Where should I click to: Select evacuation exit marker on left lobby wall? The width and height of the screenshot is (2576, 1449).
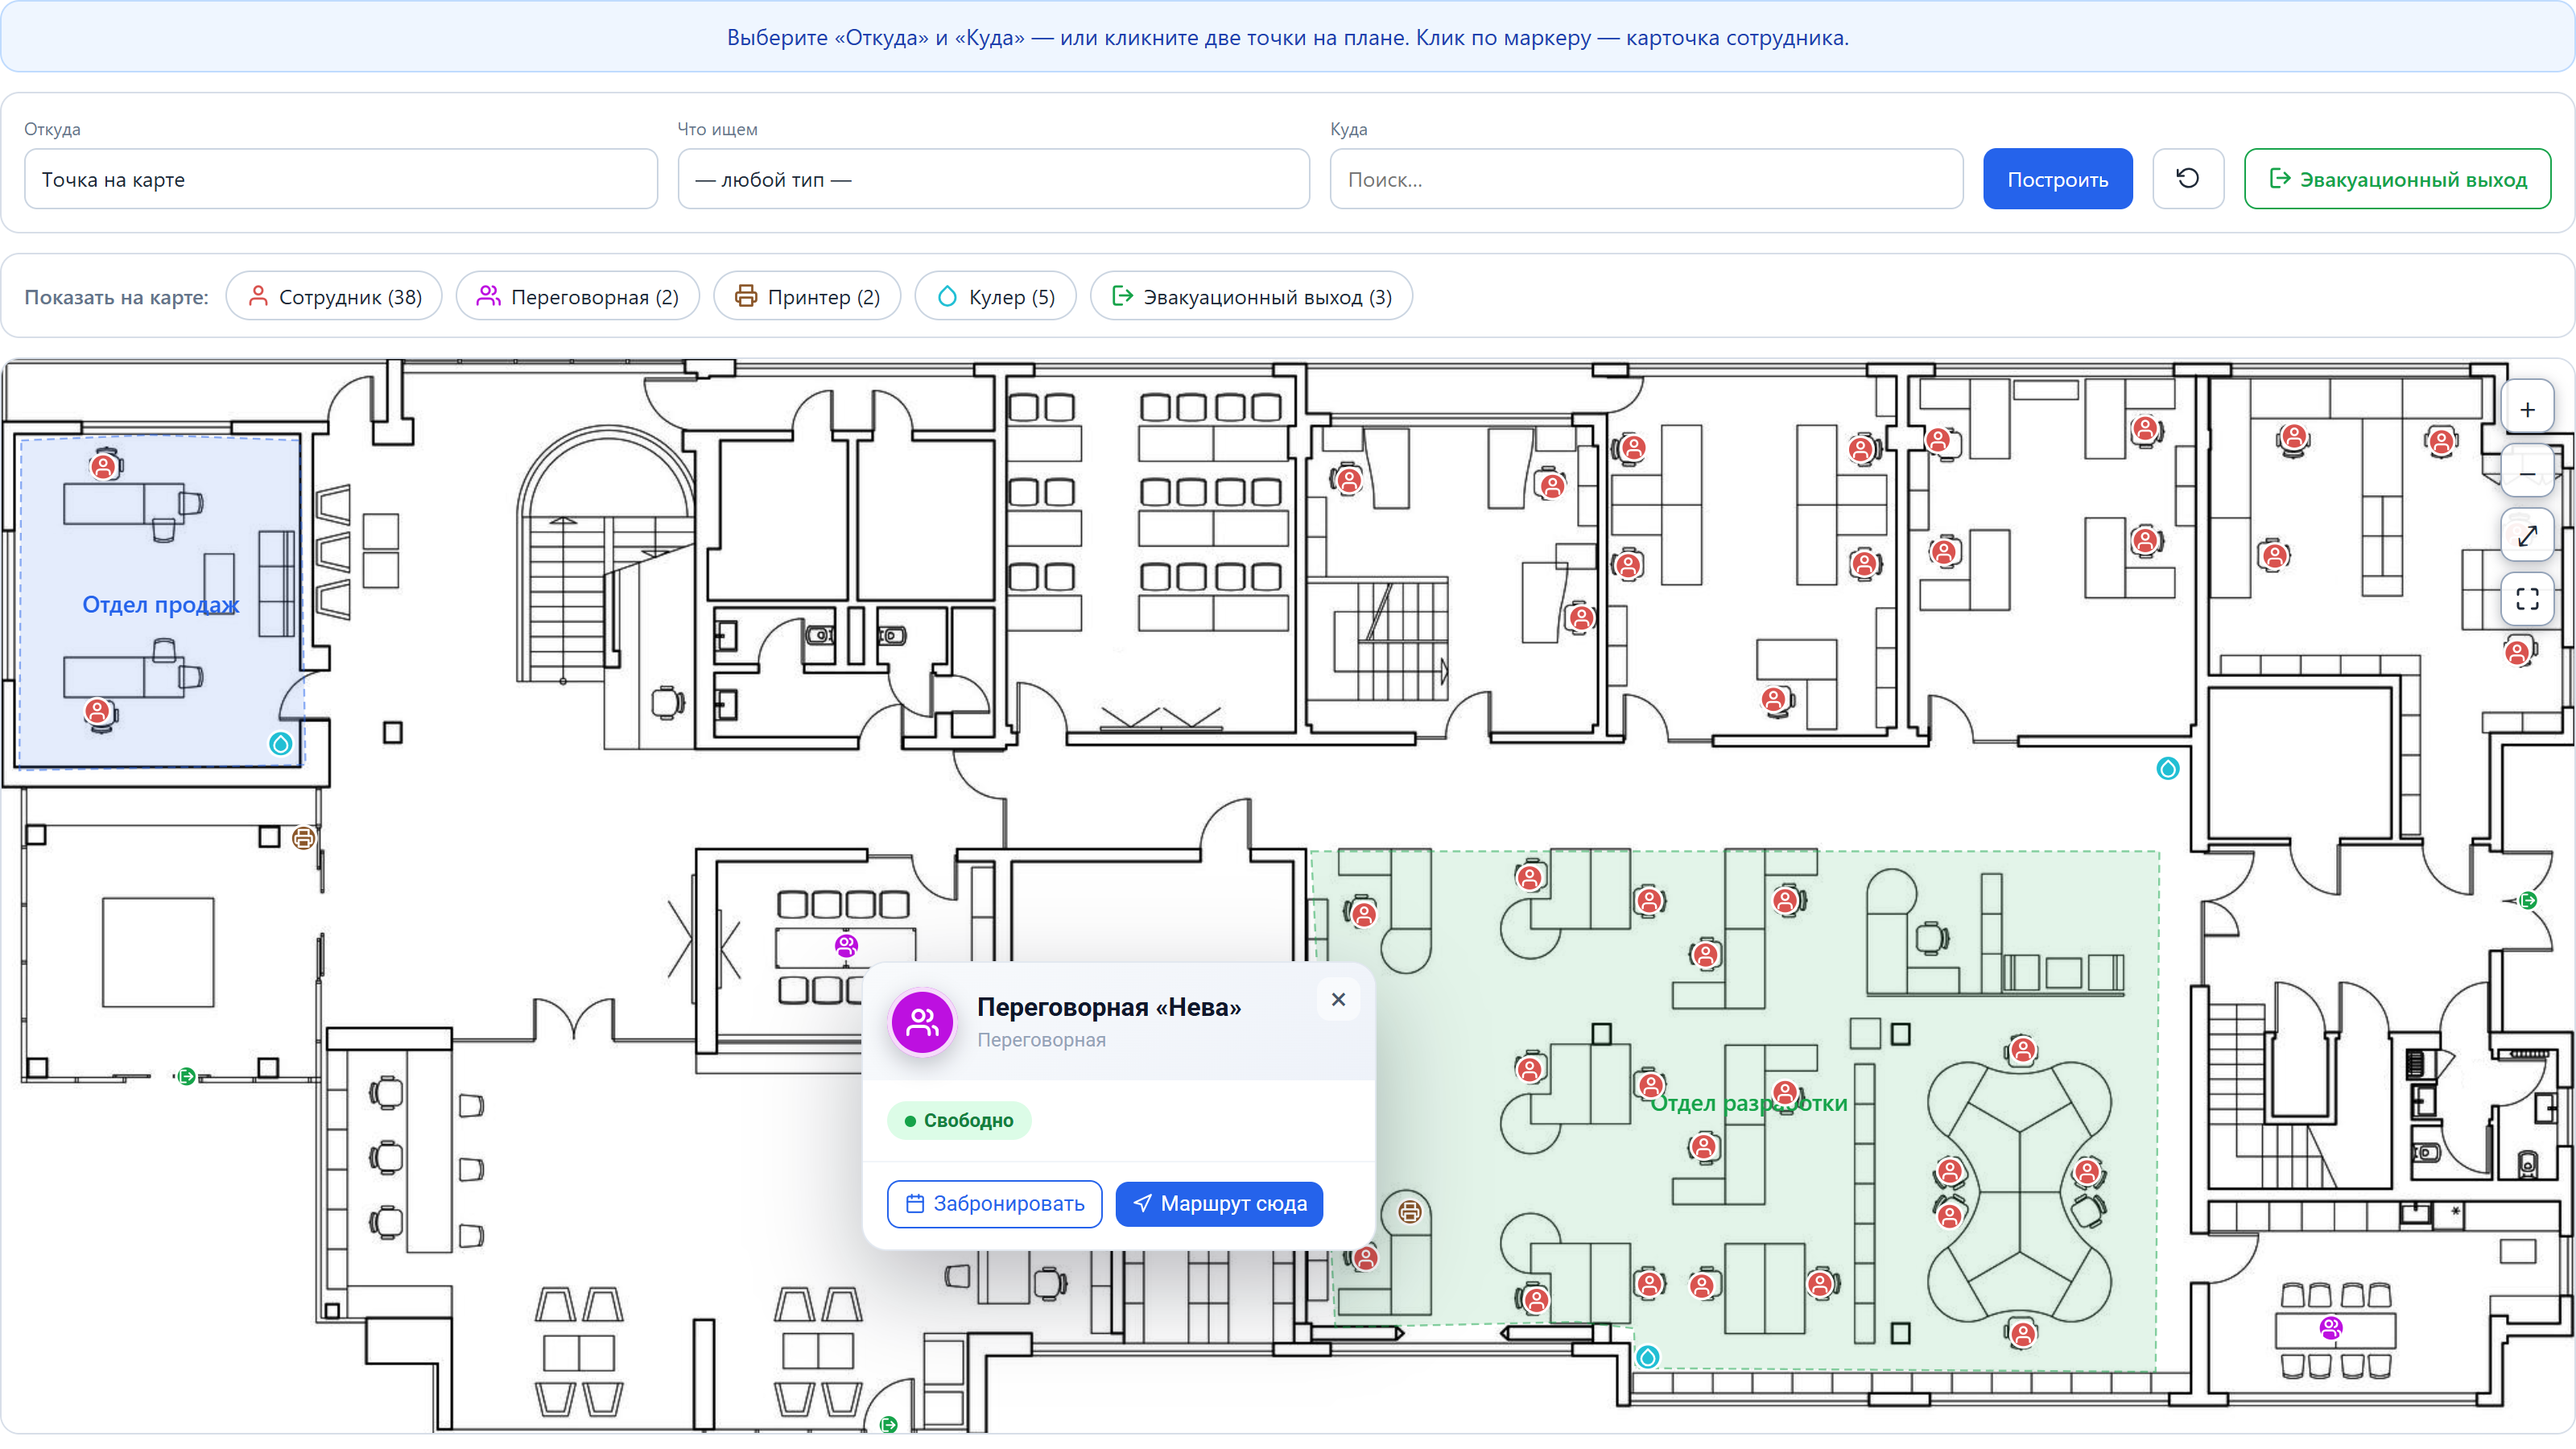(186, 1077)
